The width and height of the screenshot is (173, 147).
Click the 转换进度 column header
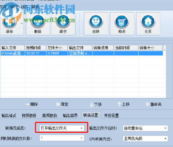(103, 48)
